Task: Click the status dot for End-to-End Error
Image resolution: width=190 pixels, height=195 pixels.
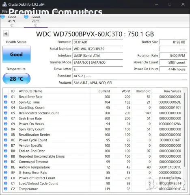Action: click(6, 151)
